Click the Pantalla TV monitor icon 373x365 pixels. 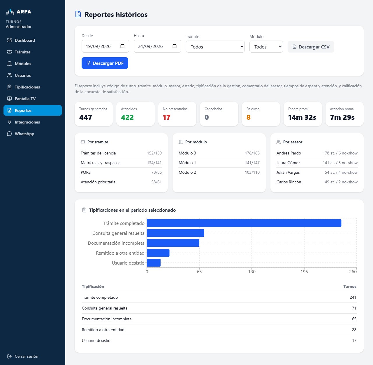point(9,99)
